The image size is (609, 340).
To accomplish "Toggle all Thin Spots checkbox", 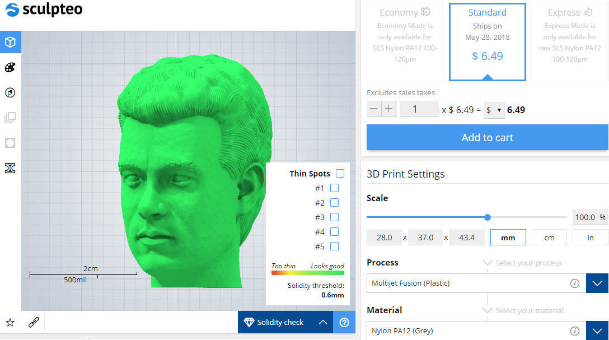I will coord(340,173).
